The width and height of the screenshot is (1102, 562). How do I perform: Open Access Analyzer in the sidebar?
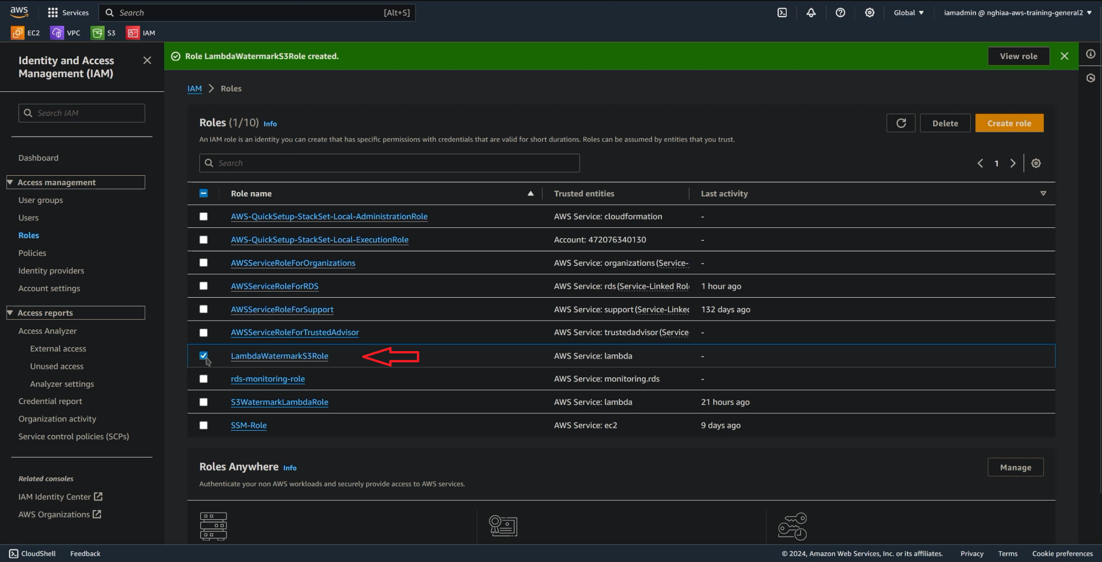tap(47, 331)
